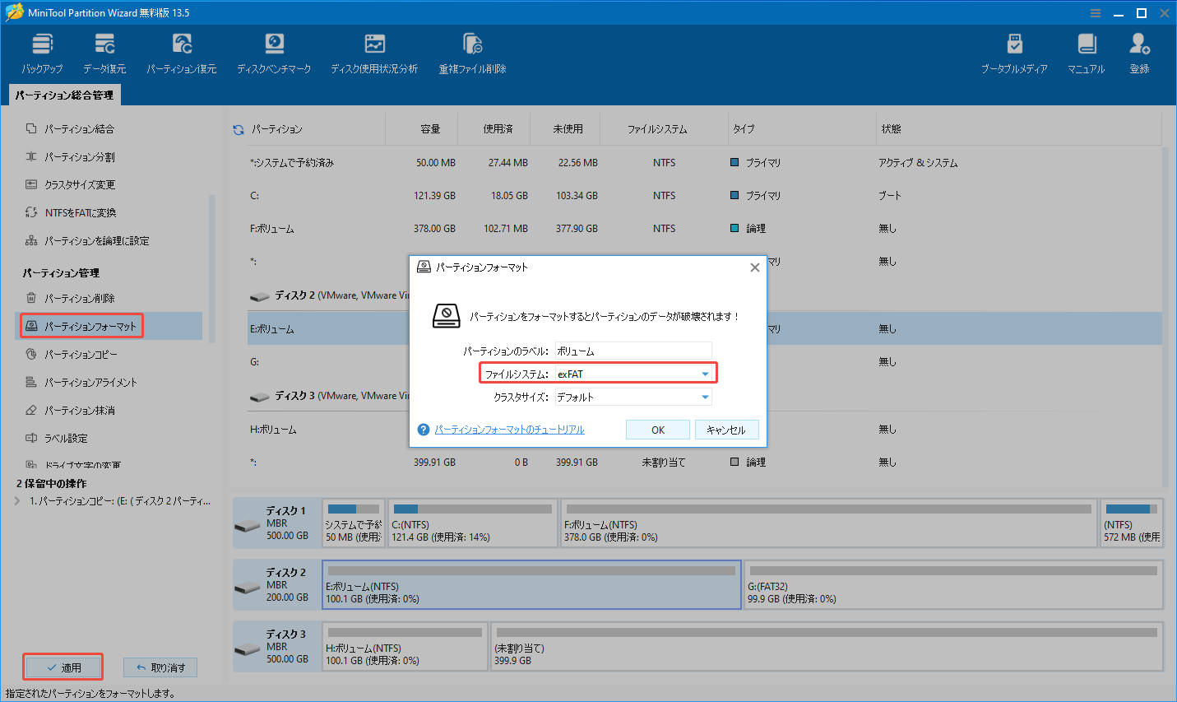Open the クラスタサイズ dropdown
The image size is (1177, 702).
coord(705,396)
